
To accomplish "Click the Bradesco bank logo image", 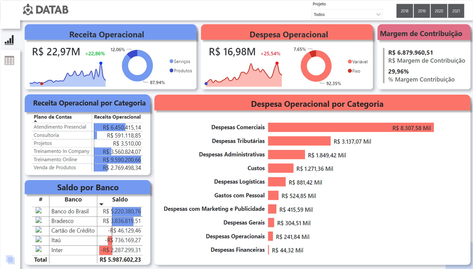I will click(39, 221).
